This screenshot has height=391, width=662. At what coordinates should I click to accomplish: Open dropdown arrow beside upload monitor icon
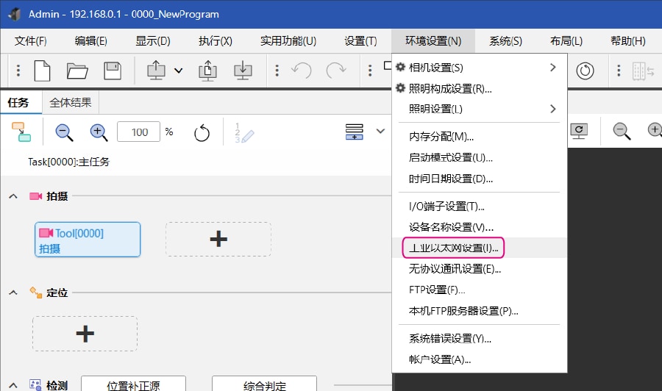point(179,71)
